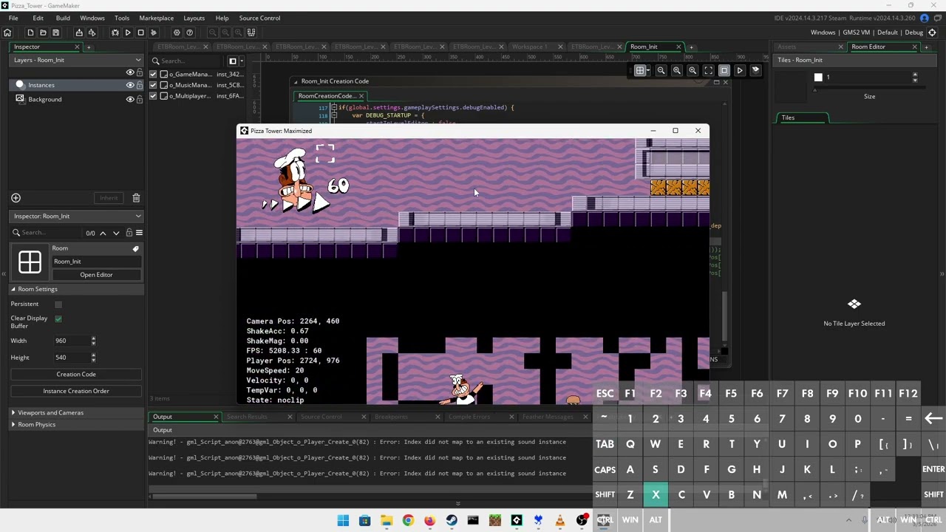Viewport: 946px width, 532px height.
Task: Click the Home start page icon
Action: [x=7, y=33]
